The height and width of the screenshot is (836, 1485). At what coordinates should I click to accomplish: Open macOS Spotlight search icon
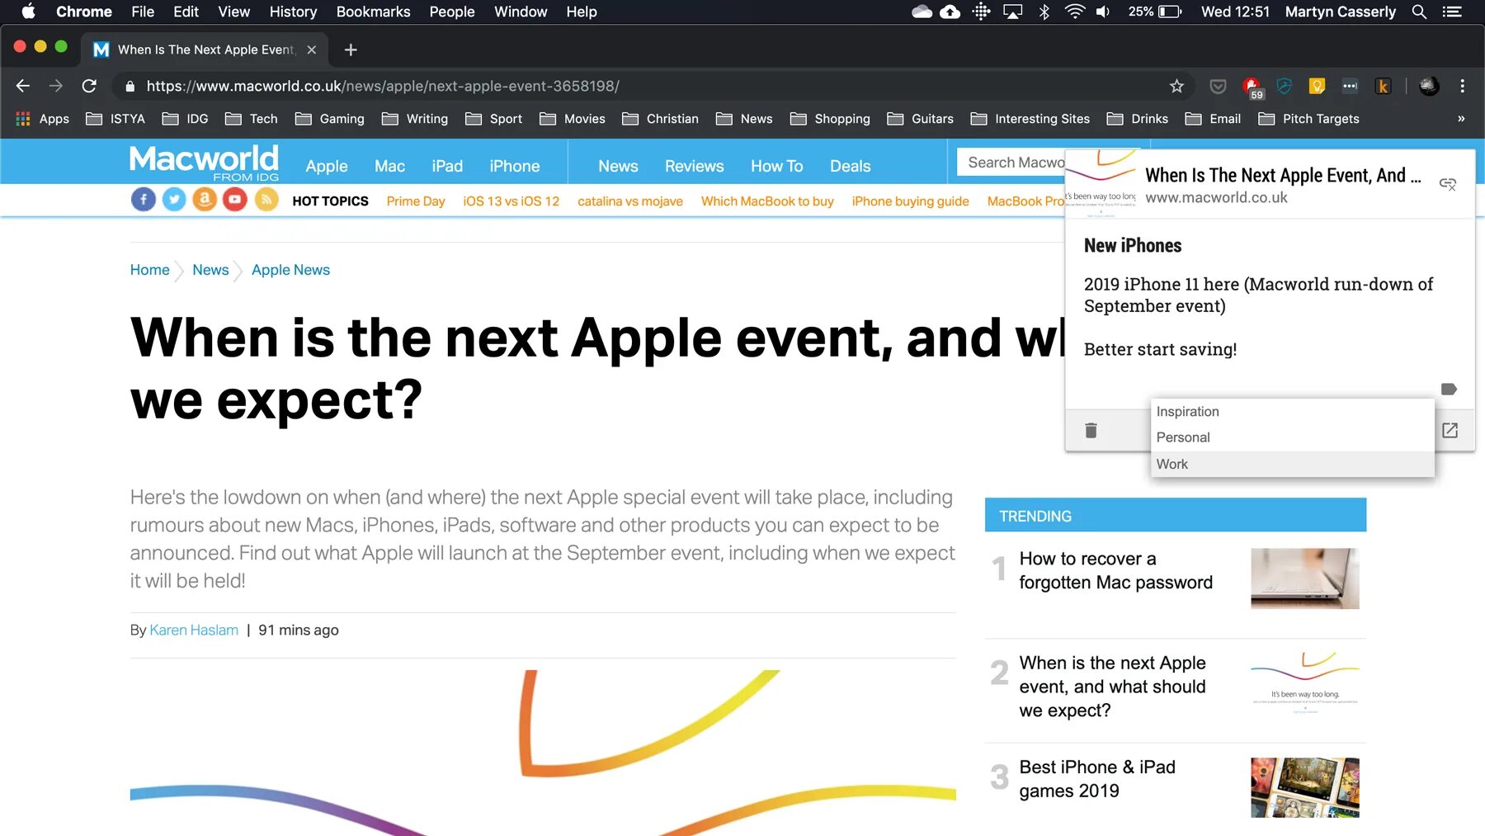(x=1419, y=12)
